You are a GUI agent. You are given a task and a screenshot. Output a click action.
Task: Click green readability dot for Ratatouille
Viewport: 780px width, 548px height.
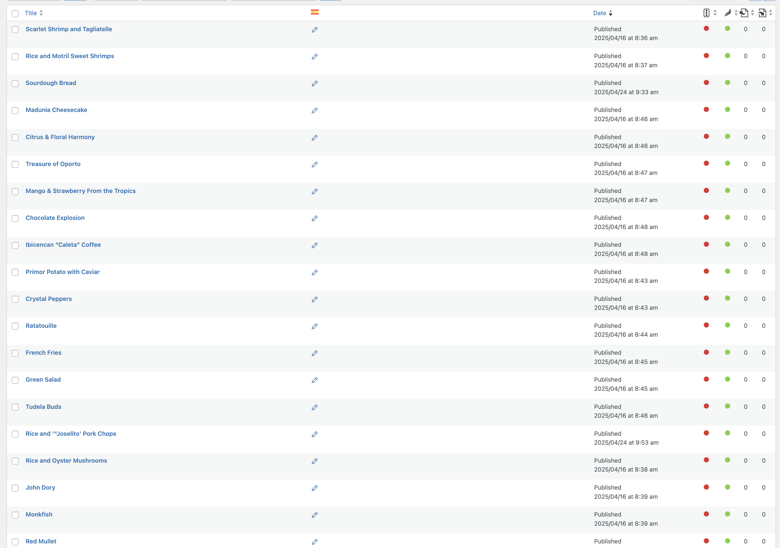(727, 325)
